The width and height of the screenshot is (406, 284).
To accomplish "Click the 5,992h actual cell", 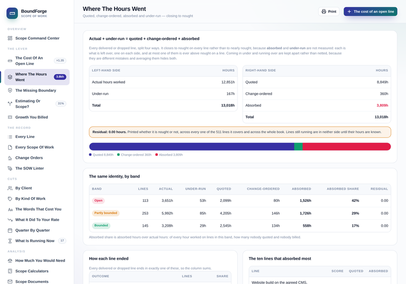I will pos(167,213).
